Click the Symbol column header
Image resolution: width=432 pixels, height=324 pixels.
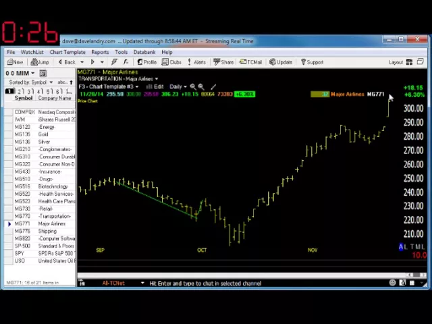24,99
